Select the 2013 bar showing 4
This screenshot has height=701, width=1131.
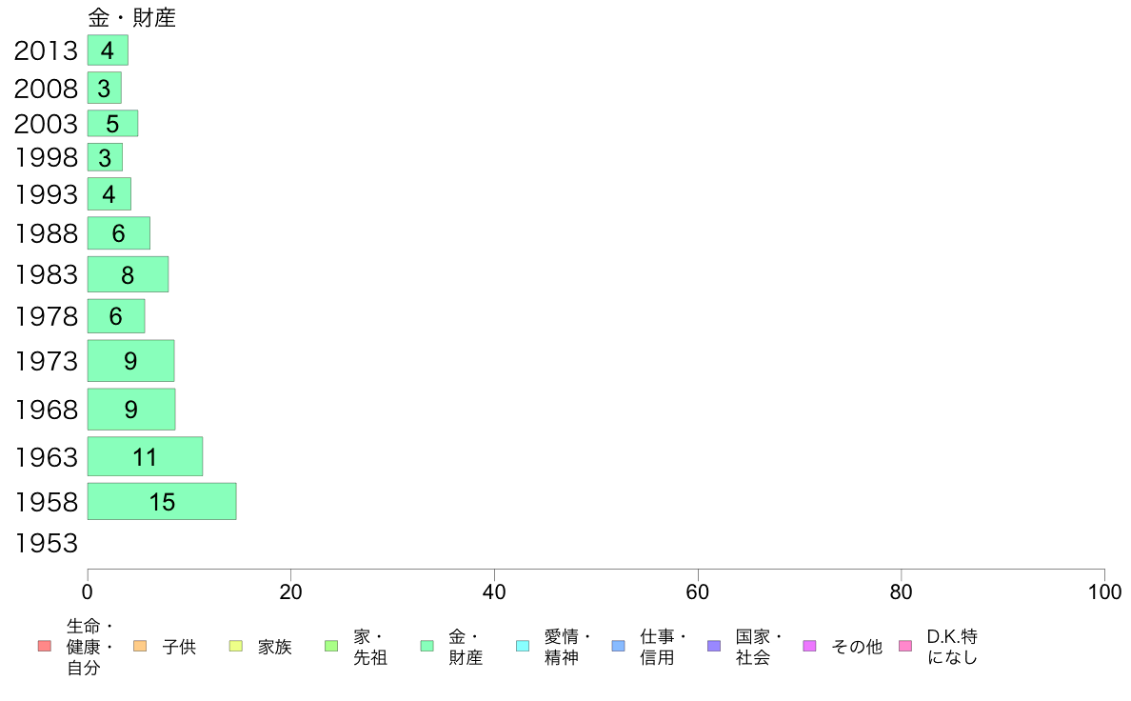(108, 50)
